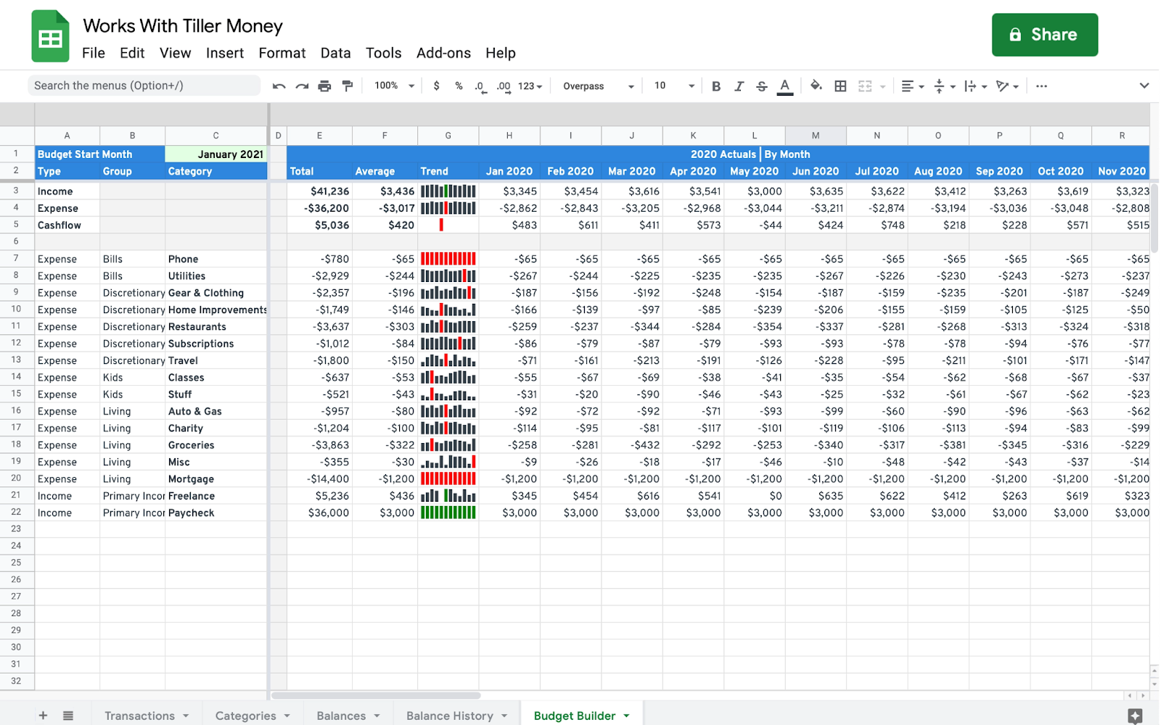The image size is (1161, 725).
Task: Open the cell borders icon
Action: click(x=840, y=86)
